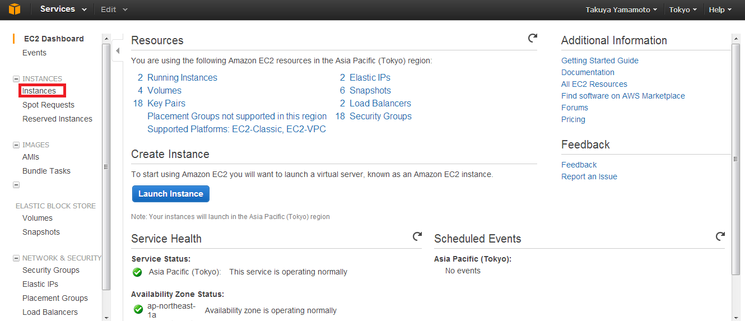Open the Edit menu
This screenshot has width=745, height=321.
click(114, 10)
